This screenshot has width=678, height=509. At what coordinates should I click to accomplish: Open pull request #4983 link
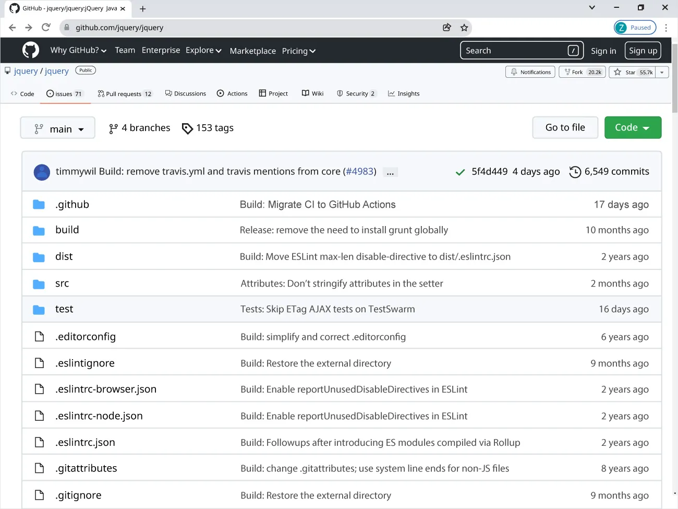click(360, 171)
